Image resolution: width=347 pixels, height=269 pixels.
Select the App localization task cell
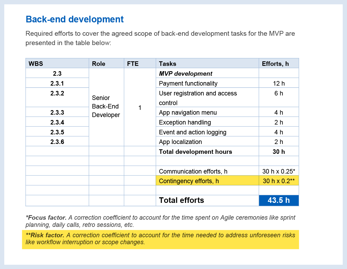pyautogui.click(x=180, y=142)
